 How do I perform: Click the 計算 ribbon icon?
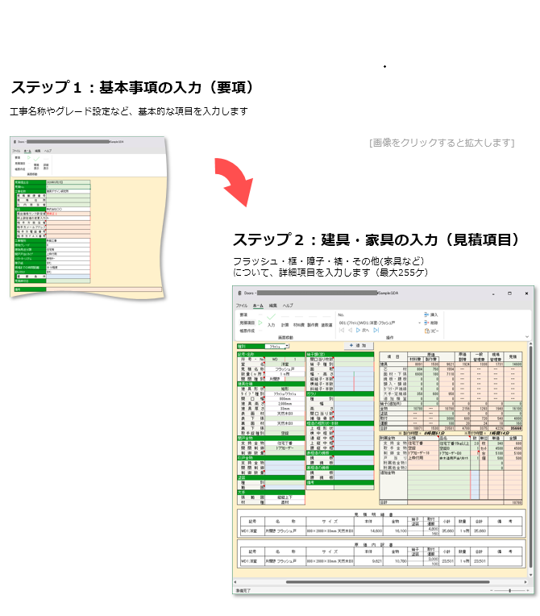click(285, 324)
